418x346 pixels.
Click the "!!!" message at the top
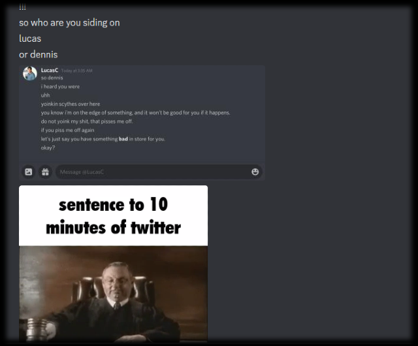(x=23, y=7)
